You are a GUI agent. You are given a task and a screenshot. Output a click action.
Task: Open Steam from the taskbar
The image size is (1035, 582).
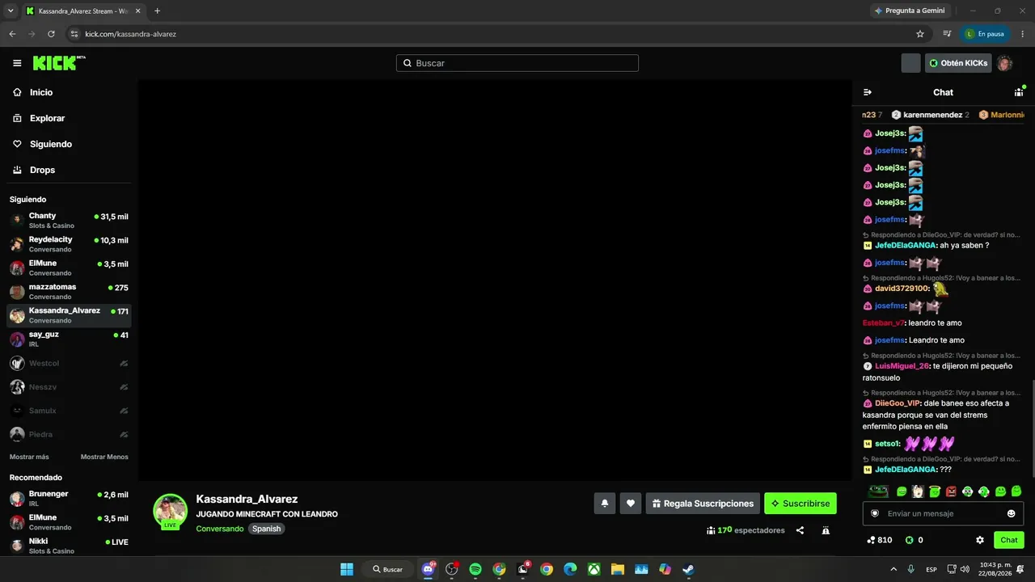coord(688,569)
